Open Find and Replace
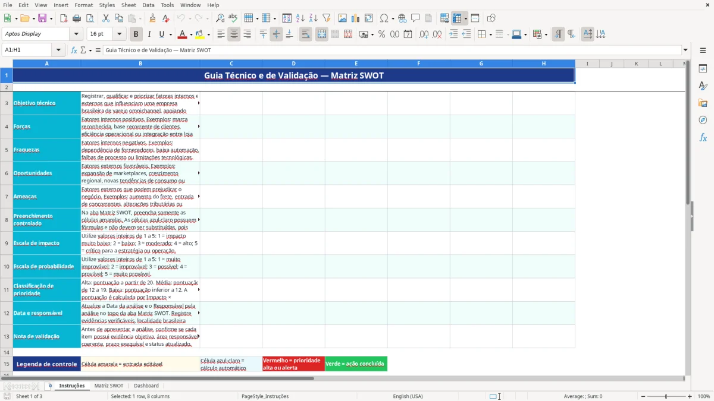 pyautogui.click(x=220, y=18)
